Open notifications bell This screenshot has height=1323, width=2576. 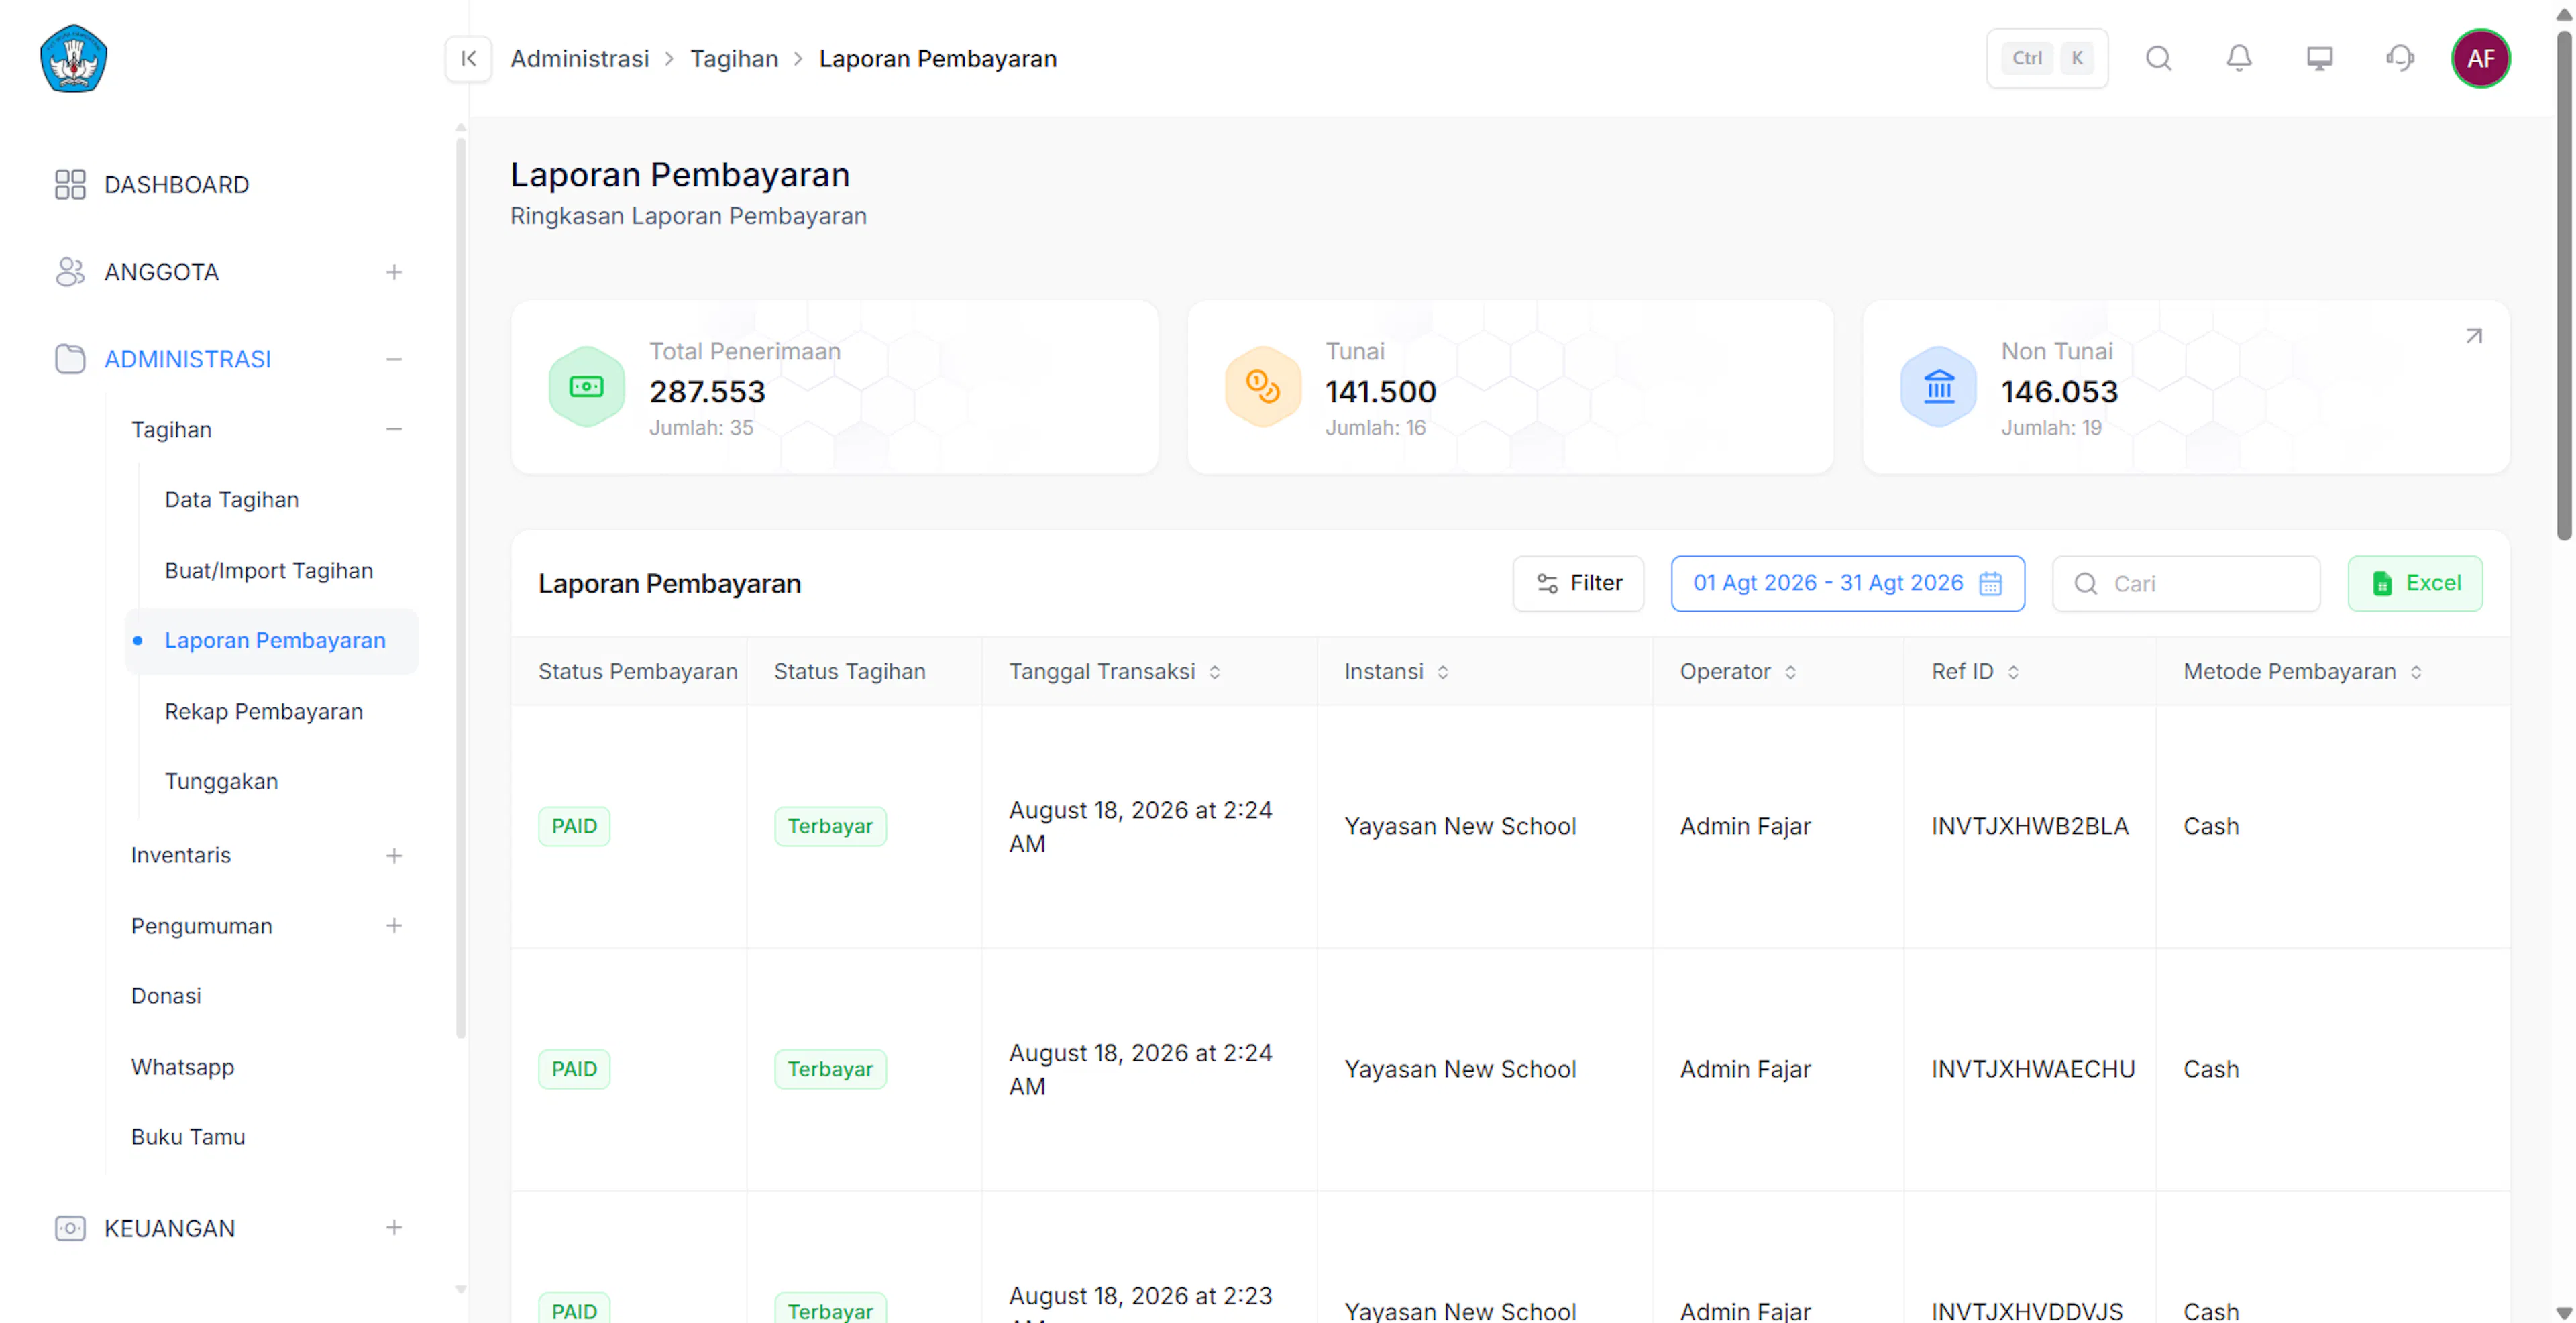tap(2239, 59)
